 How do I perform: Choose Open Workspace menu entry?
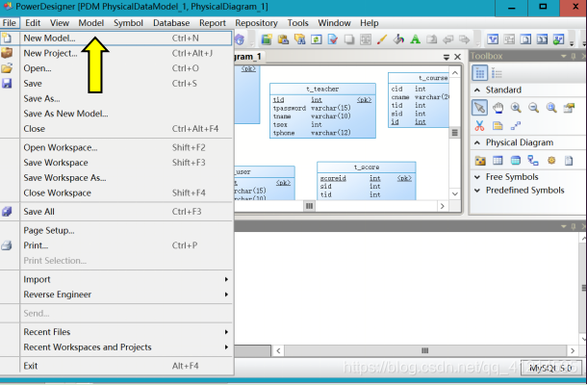coord(116,147)
